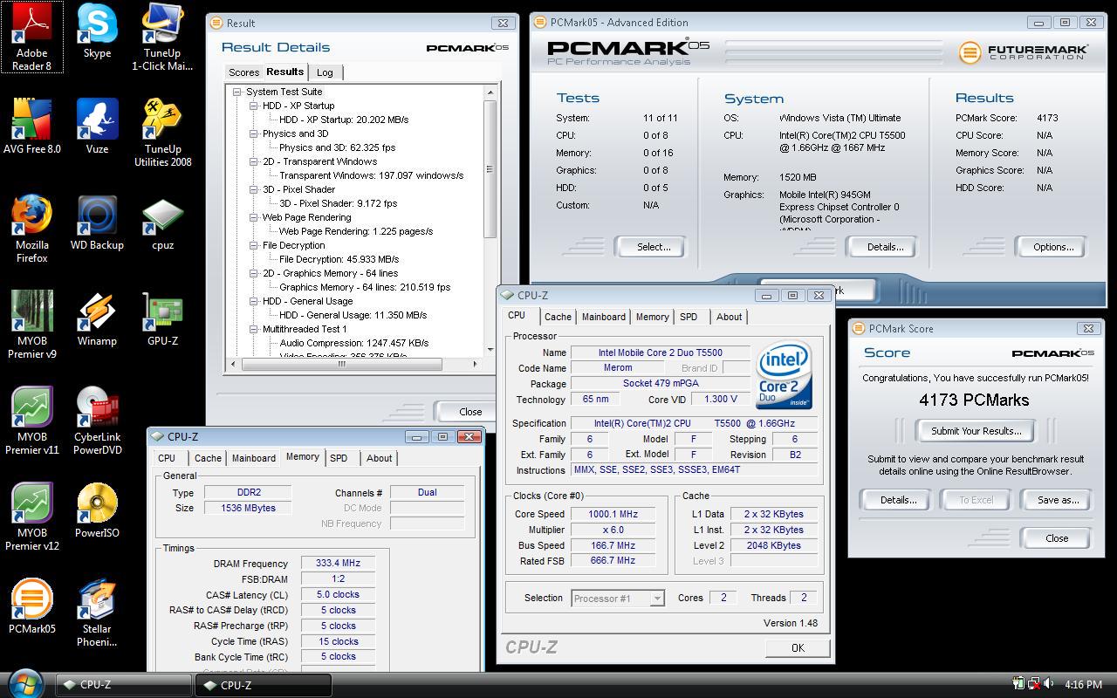Screen dimensions: 1117x698
Task: Collapse the System Test Suite node
Action: pyautogui.click(x=236, y=92)
